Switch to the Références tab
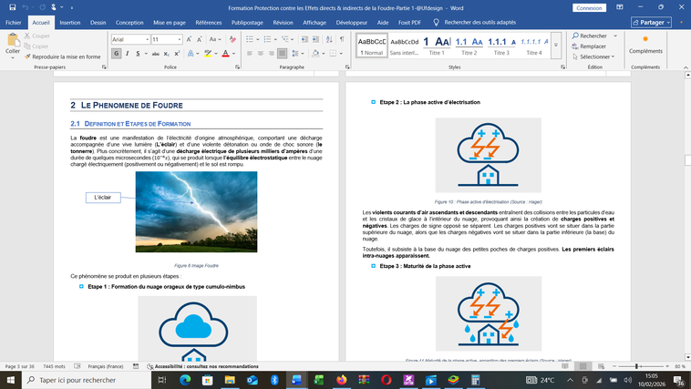The image size is (691, 389). [x=208, y=22]
